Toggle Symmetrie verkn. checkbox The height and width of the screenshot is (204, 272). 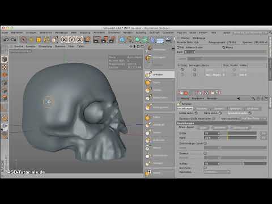(250, 113)
